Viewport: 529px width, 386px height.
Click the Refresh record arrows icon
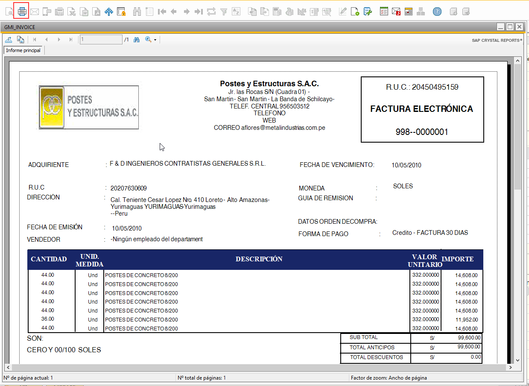211,12
